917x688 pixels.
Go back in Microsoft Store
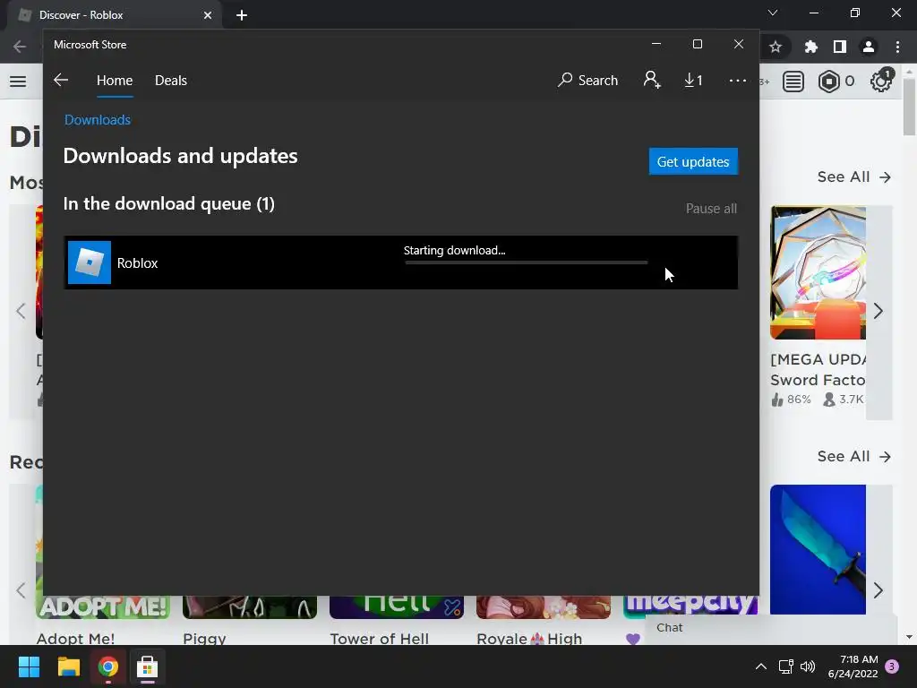(61, 80)
